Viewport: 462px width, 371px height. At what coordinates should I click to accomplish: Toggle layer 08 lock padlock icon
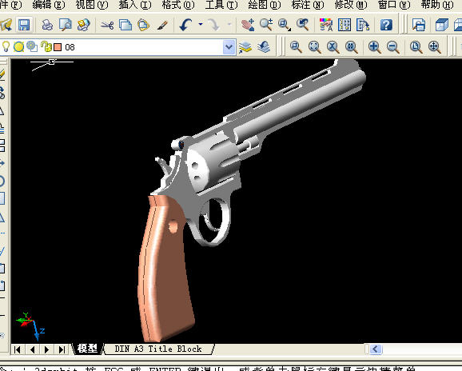[46, 46]
